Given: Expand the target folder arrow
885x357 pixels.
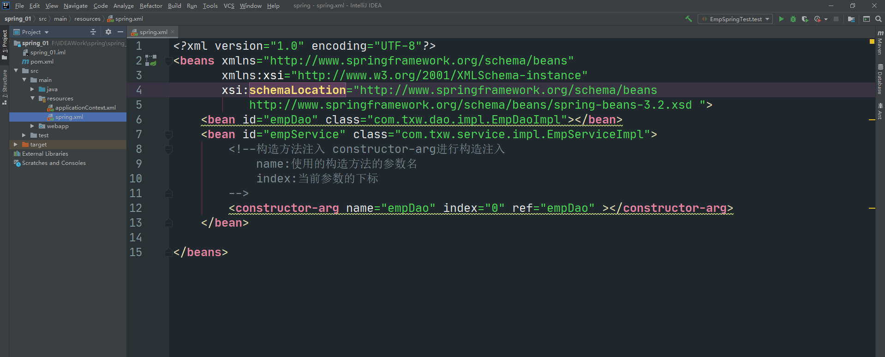Looking at the screenshot, I should tap(16, 144).
